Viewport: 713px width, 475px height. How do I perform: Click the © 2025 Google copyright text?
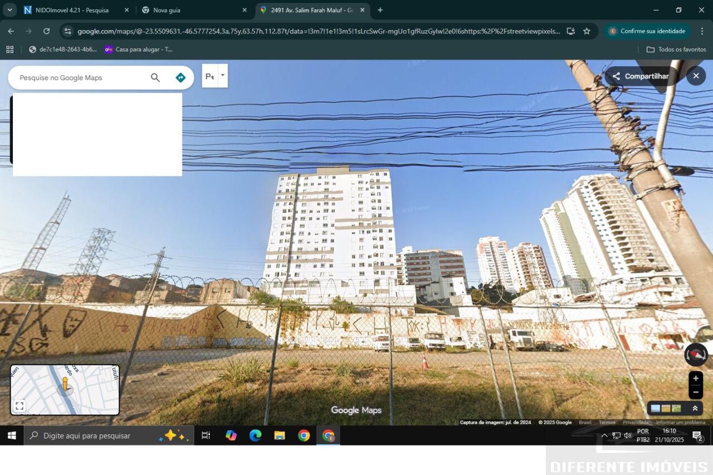click(x=555, y=423)
